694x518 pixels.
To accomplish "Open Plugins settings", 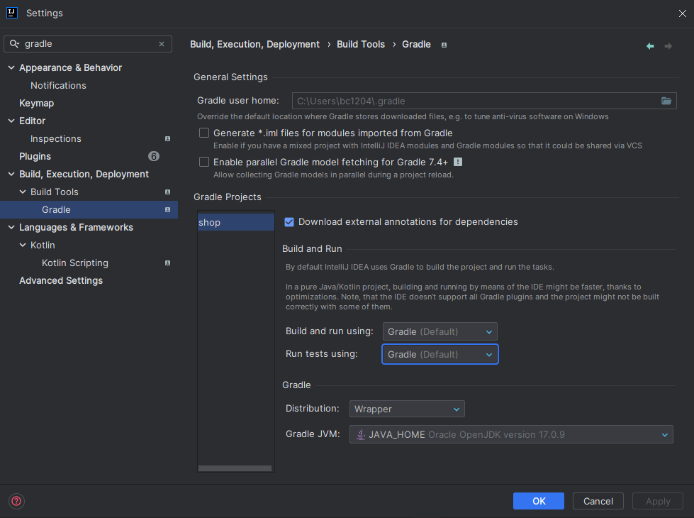I will (35, 156).
